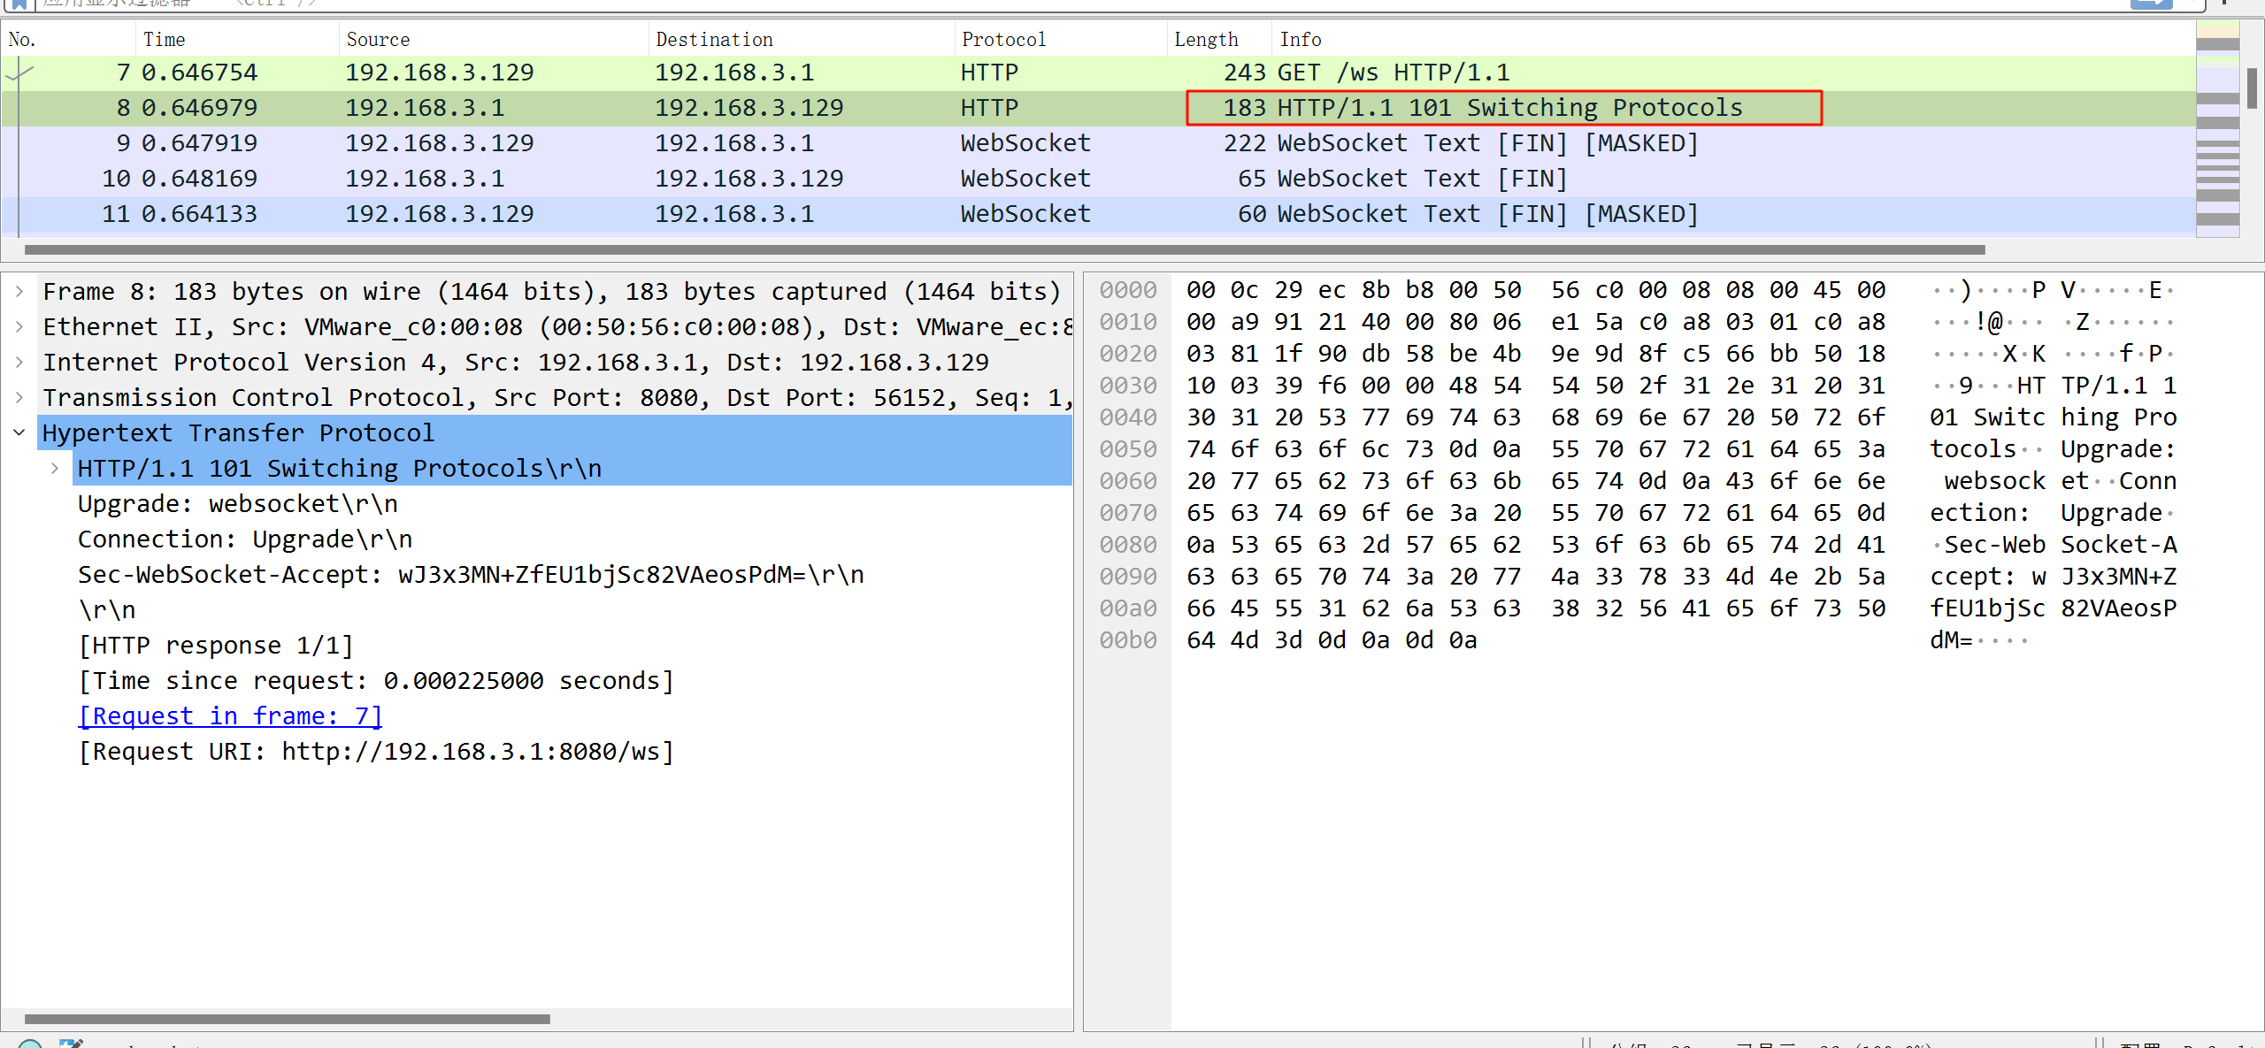2265x1048 pixels.
Task: Open the capture file properties icon
Action: (x=71, y=1044)
